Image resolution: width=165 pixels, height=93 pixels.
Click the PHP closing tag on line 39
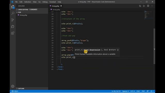coord(61,65)
